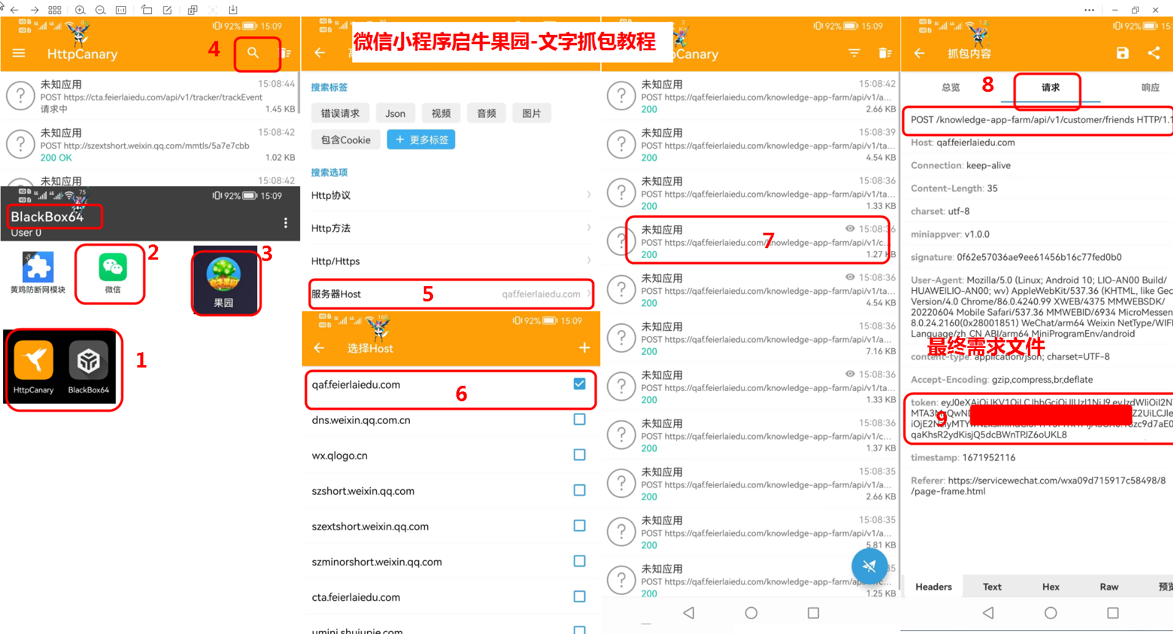Screen dimensions: 1173x634
Task: Go back from the 选择Host screen
Action: click(x=319, y=348)
